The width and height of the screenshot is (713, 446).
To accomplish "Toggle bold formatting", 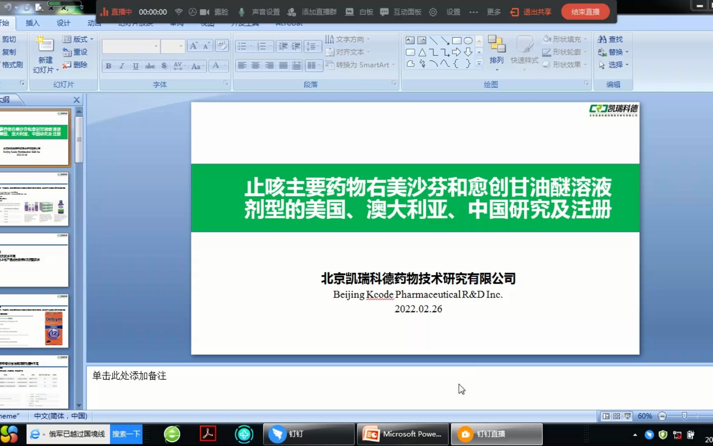I will coord(108,66).
